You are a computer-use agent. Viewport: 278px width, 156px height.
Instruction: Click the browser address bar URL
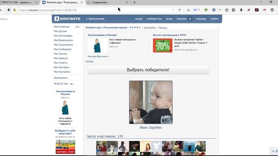[x=48, y=10]
